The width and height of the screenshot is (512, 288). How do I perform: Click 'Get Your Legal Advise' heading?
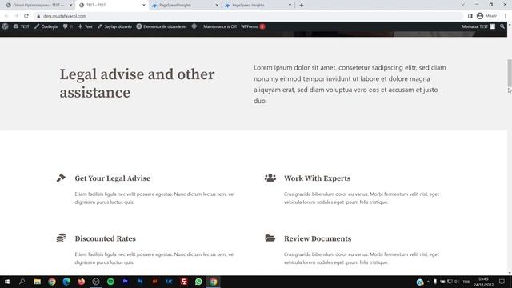click(113, 178)
